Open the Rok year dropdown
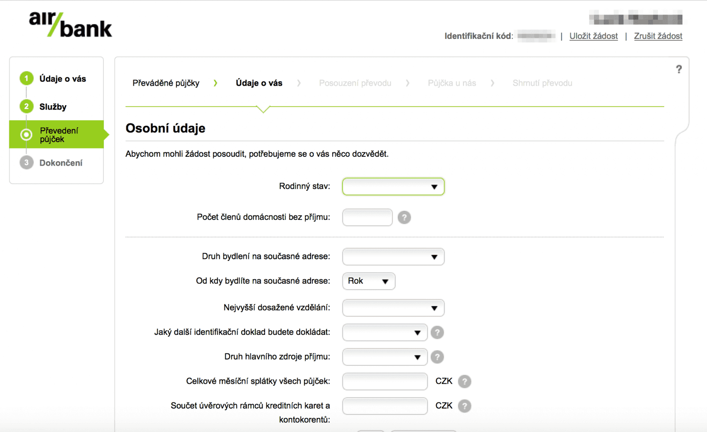Image resolution: width=707 pixels, height=432 pixels. pyautogui.click(x=369, y=281)
